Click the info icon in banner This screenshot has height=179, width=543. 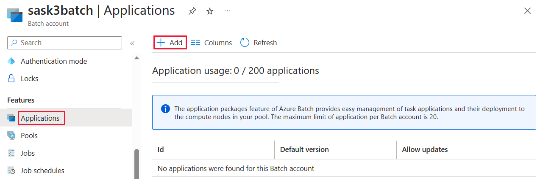pos(165,109)
